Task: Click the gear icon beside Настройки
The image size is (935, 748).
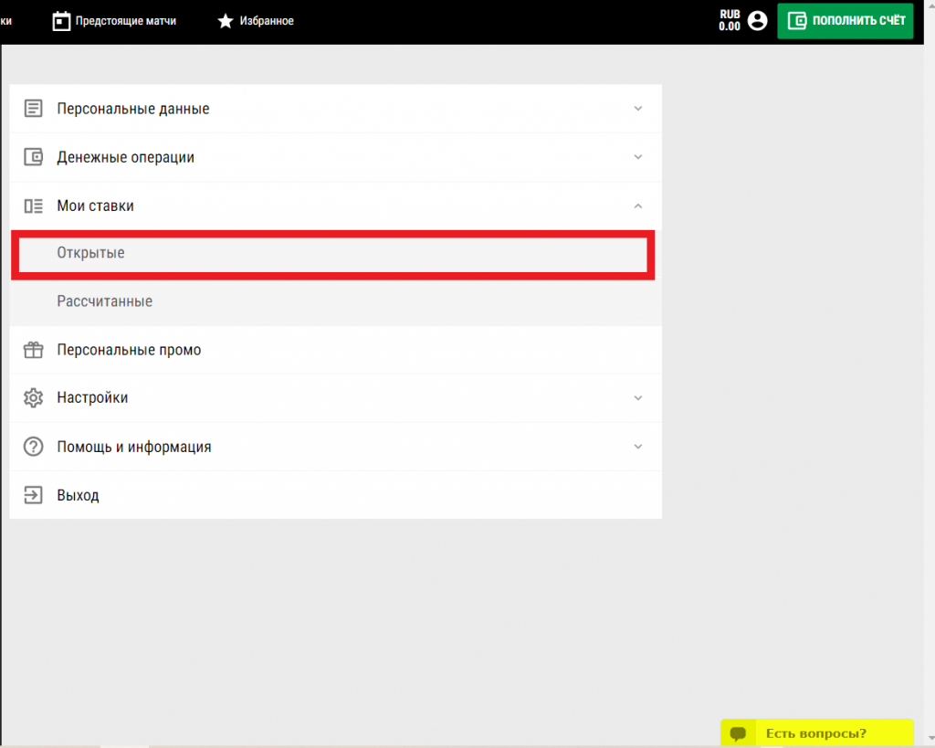Action: click(33, 398)
